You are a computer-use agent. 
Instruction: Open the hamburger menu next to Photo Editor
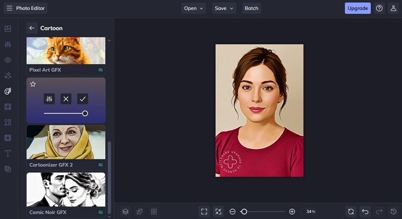(x=9, y=8)
